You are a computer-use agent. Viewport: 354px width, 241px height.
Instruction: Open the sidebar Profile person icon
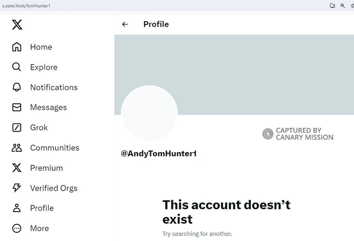(17, 208)
